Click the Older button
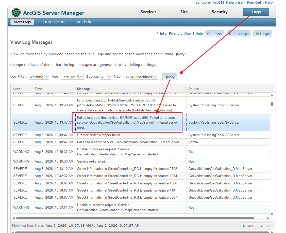Screen dimensions: 286x233 [x=265, y=226]
